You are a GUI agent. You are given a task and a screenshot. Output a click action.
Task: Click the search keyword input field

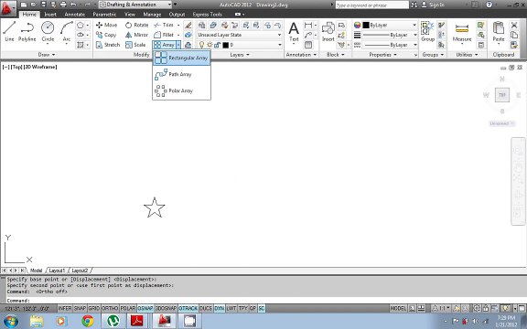click(372, 5)
